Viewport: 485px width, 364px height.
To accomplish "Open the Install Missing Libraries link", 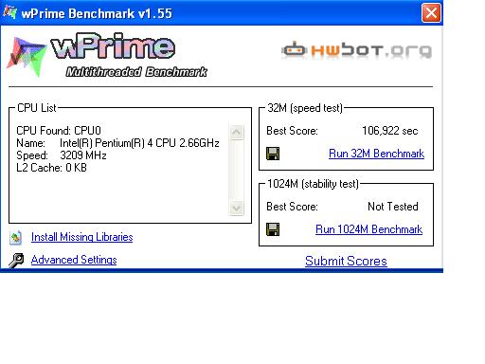I will pos(81,237).
